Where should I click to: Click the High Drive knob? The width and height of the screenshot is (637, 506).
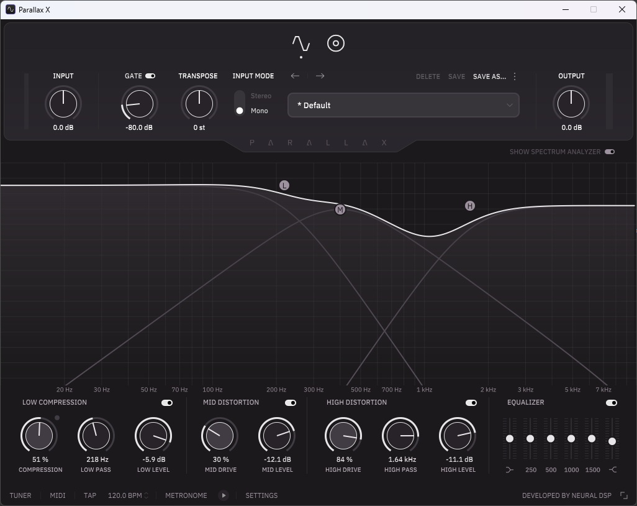click(343, 435)
